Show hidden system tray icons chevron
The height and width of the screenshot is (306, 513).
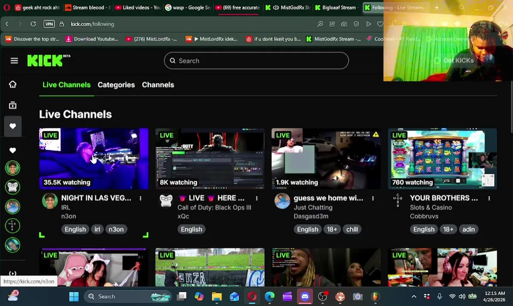pos(414,296)
